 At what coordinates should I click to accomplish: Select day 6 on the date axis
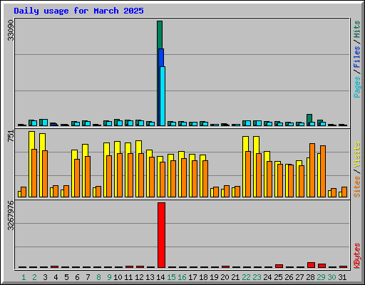point(77,277)
